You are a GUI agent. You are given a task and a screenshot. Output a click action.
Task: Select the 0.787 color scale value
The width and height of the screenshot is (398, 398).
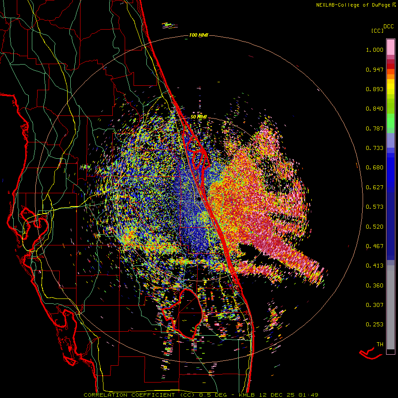pyautogui.click(x=375, y=128)
